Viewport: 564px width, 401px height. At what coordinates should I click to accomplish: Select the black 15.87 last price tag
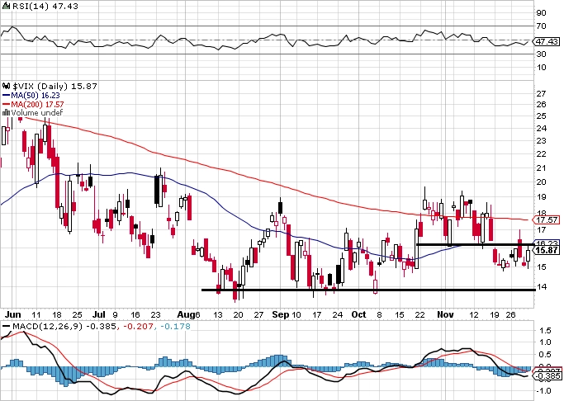[x=543, y=251]
